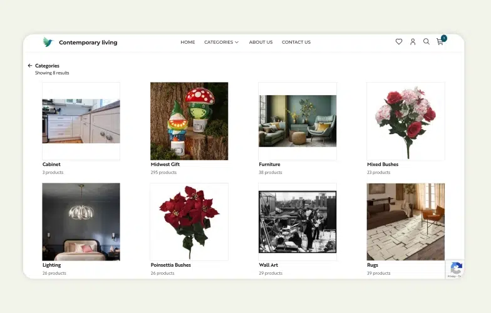This screenshot has height=313, width=491.
Task: Open the Cabinet category link
Action: (51, 165)
